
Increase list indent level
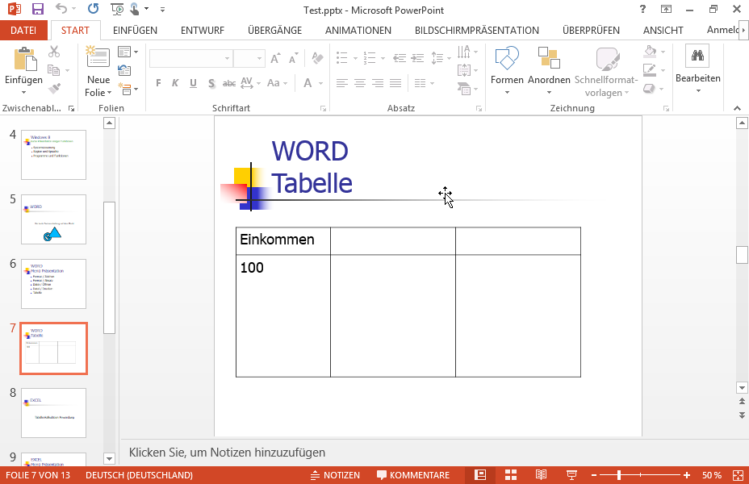tap(418, 58)
